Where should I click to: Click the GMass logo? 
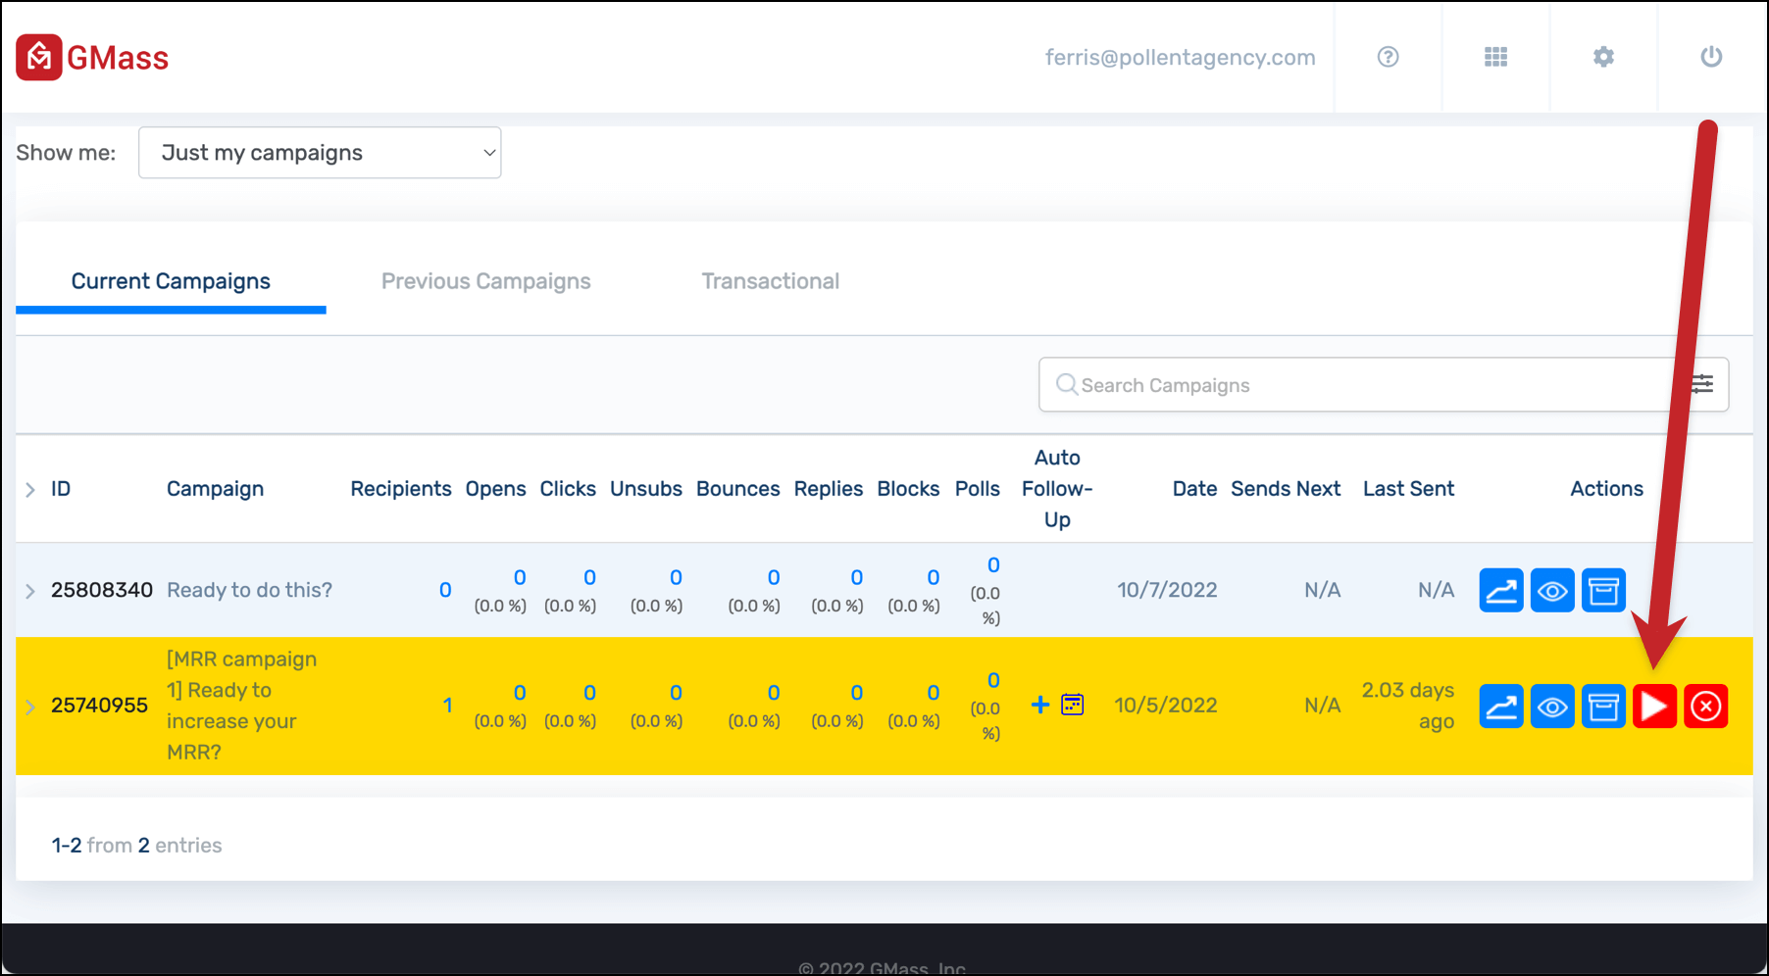point(92,58)
